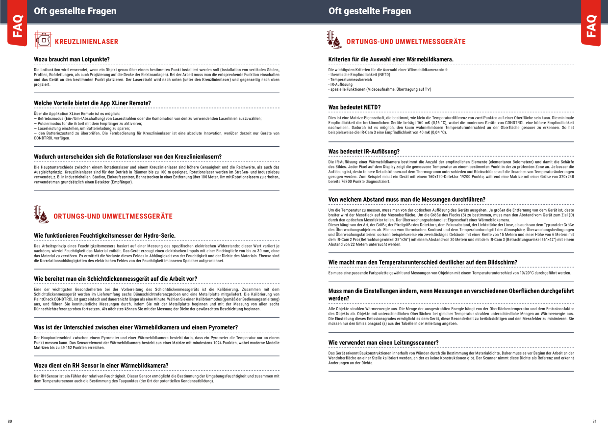
Task: Select question comparing Wärmebildkamera and Pyrometer
Action: 136,327
